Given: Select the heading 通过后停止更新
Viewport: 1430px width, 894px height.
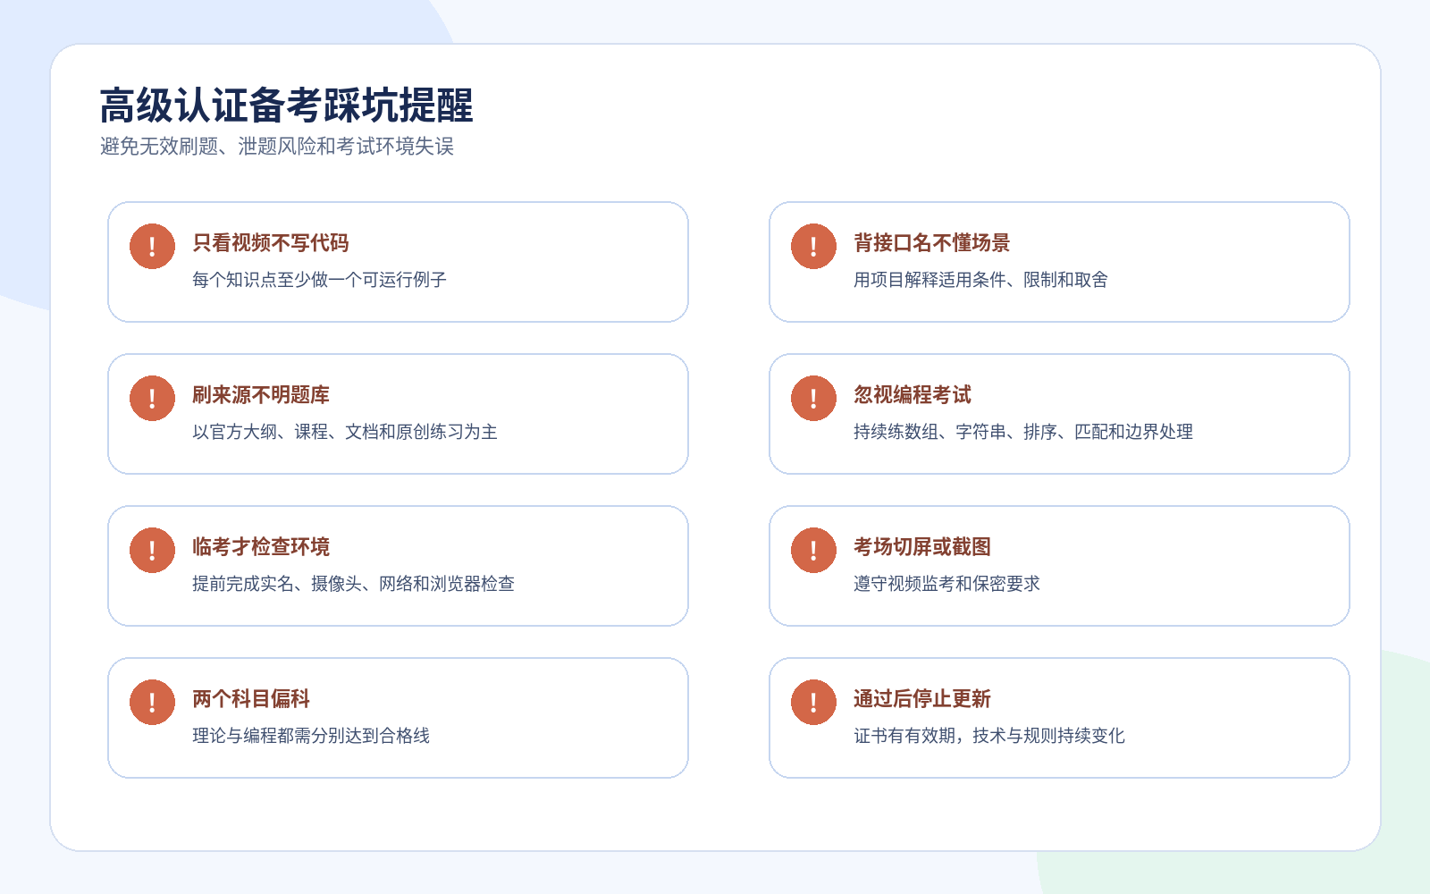Looking at the screenshot, I should pyautogui.click(x=922, y=699).
